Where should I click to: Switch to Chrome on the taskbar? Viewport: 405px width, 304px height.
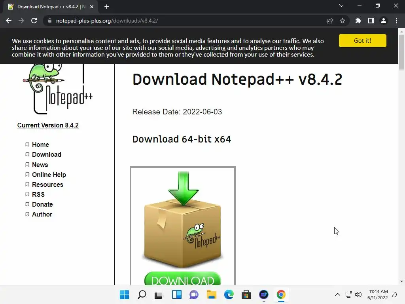click(x=281, y=294)
